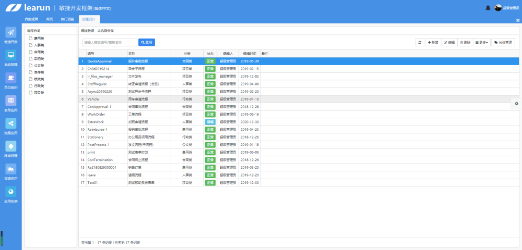
Task: Open the 更多 dropdown menu
Action: (x=482, y=43)
